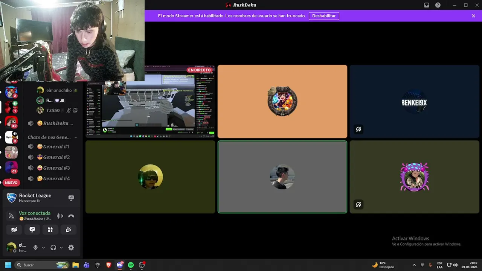Open server with 61 notification badge
The image size is (482, 271).
coord(11,167)
